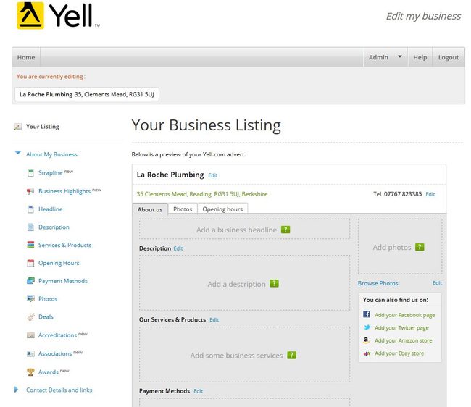Click the Business Highlights megaphone icon
Screen dimensions: 471x407
[30, 191]
